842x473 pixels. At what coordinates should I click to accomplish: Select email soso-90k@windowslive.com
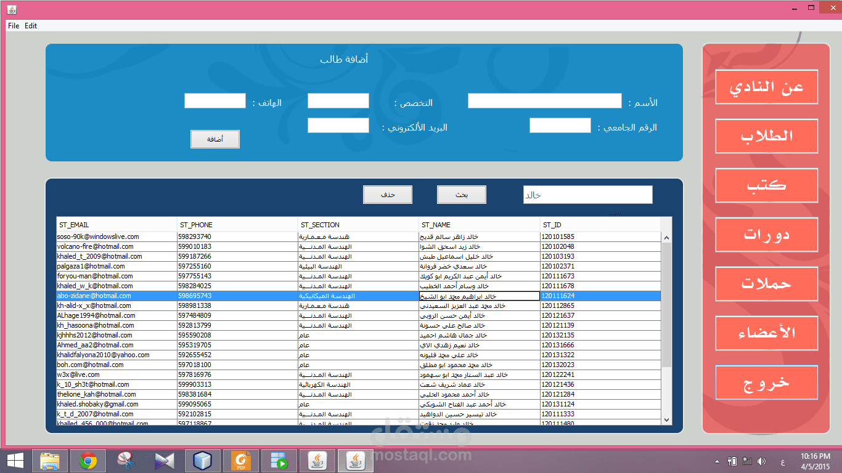click(x=116, y=236)
